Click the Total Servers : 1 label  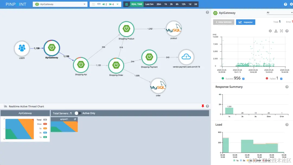(x=62, y=113)
